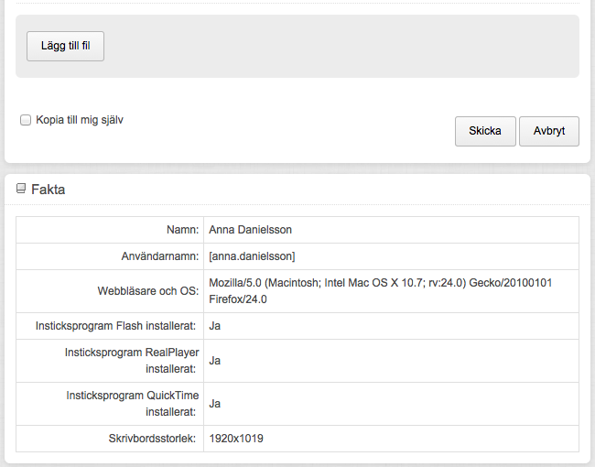
Task: Click the Fakta book icon
Action: click(21, 189)
